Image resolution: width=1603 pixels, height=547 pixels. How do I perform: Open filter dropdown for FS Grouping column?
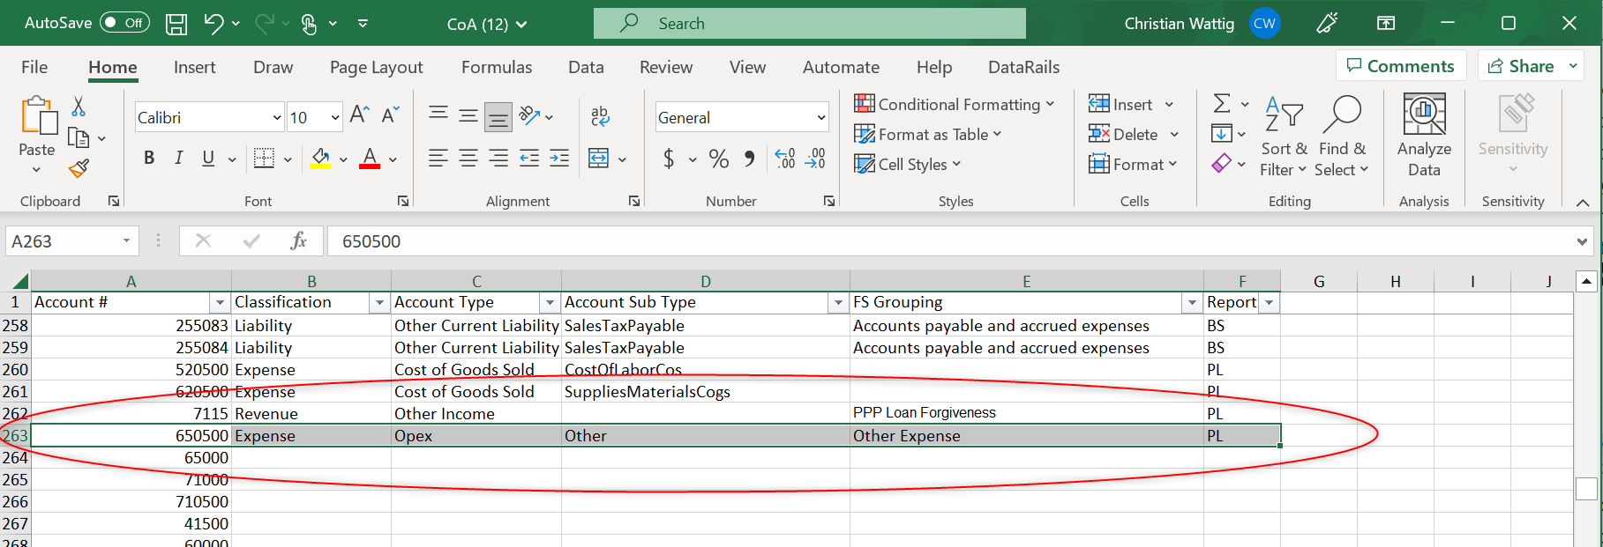tap(1192, 303)
